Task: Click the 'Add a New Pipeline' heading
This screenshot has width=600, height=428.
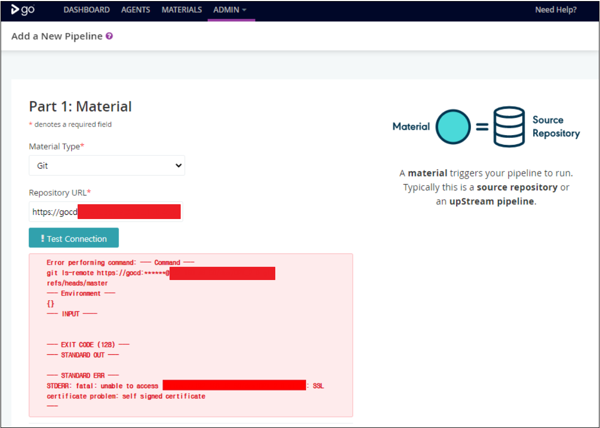Action: tap(57, 36)
